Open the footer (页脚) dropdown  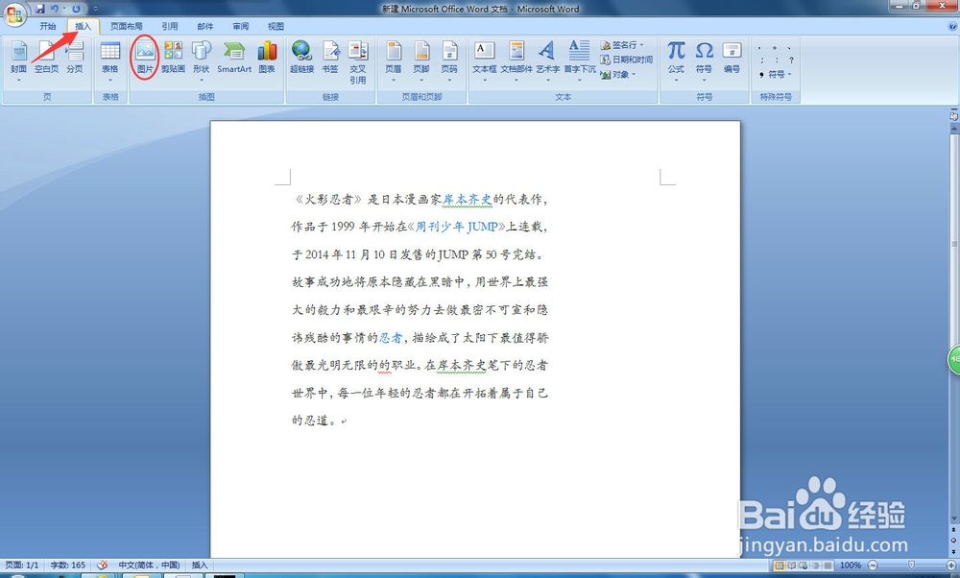(x=421, y=61)
